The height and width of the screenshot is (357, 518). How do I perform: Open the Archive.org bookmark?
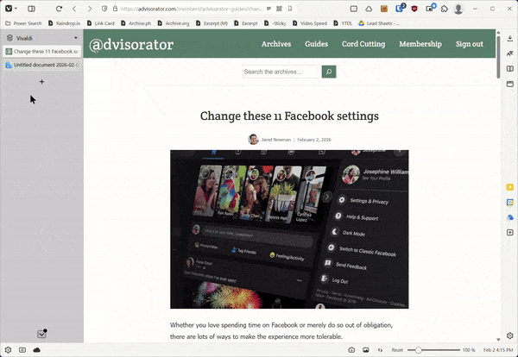(x=174, y=23)
